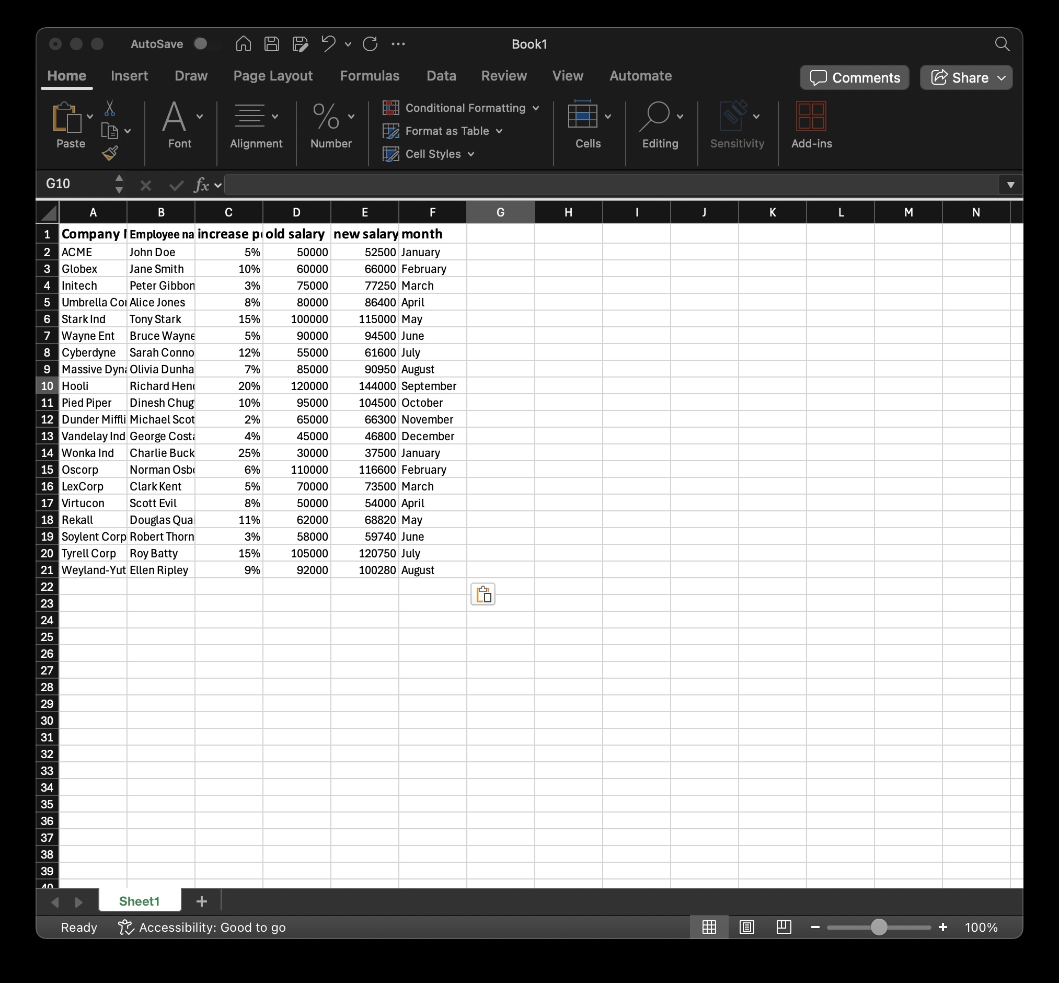Image resolution: width=1059 pixels, height=983 pixels.
Task: Click the Save floppy disk icon
Action: 272,43
